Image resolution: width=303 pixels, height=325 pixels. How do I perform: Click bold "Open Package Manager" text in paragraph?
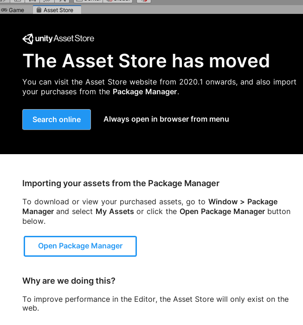tap(222, 212)
